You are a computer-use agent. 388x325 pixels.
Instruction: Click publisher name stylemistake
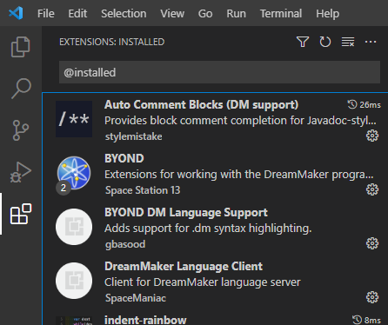pyautogui.click(x=134, y=136)
